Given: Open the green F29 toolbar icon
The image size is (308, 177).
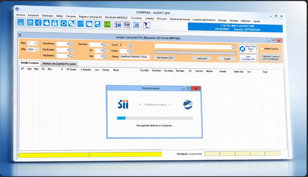Looking at the screenshot, I should coord(107,24).
